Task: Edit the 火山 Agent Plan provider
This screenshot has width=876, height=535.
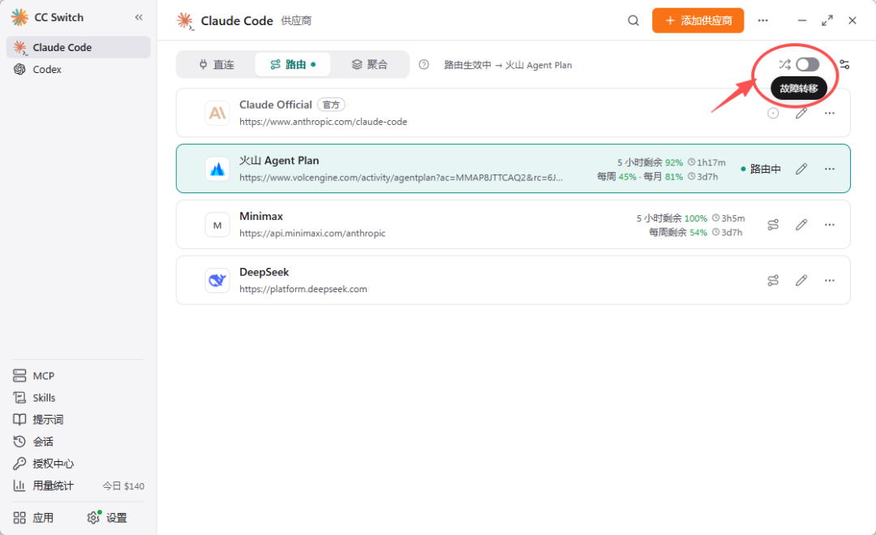Action: (801, 169)
